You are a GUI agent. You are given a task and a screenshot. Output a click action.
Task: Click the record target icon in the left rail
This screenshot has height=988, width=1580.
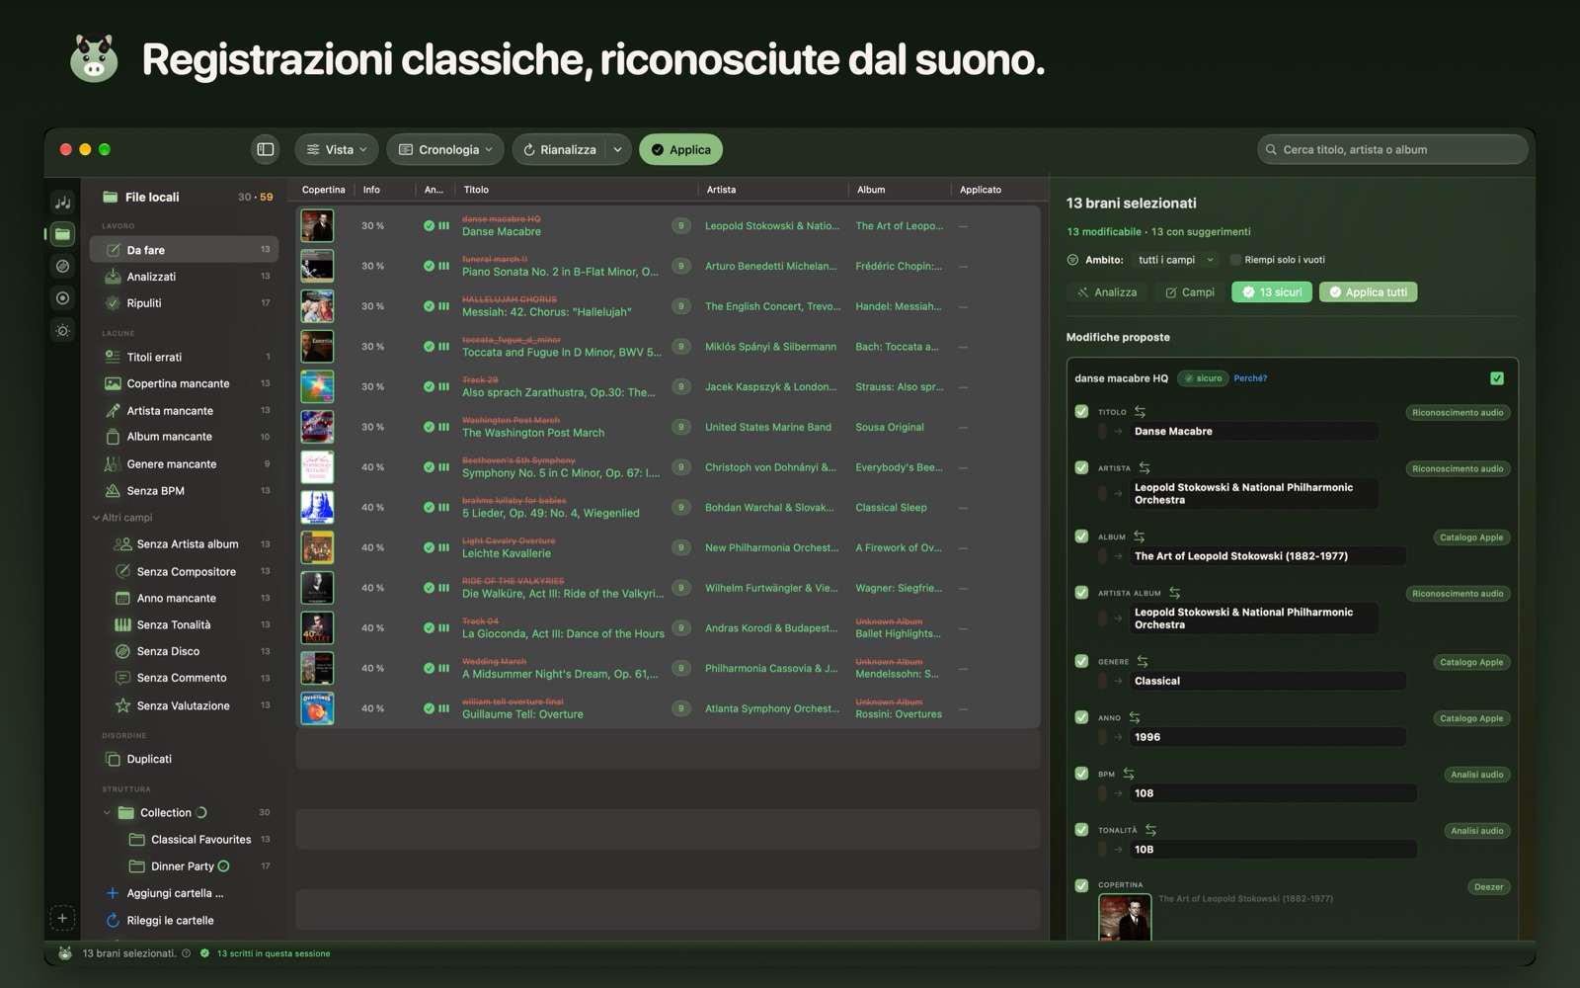tap(62, 297)
